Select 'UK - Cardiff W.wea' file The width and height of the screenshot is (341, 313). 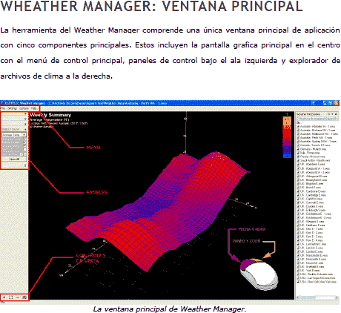311,199
